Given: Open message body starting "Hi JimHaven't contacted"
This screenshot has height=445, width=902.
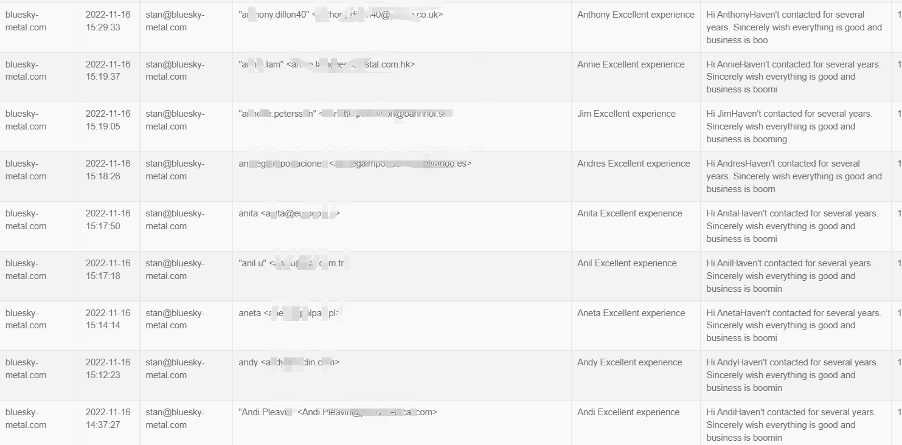Looking at the screenshot, I should 789,126.
